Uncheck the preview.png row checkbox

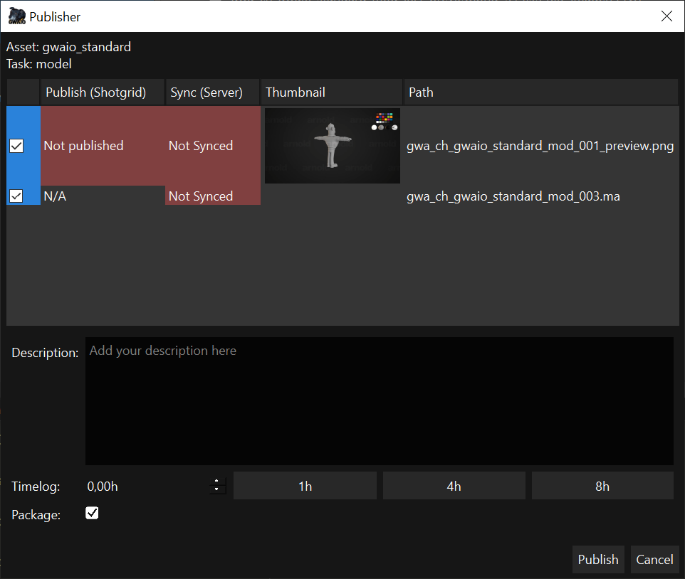click(16, 146)
